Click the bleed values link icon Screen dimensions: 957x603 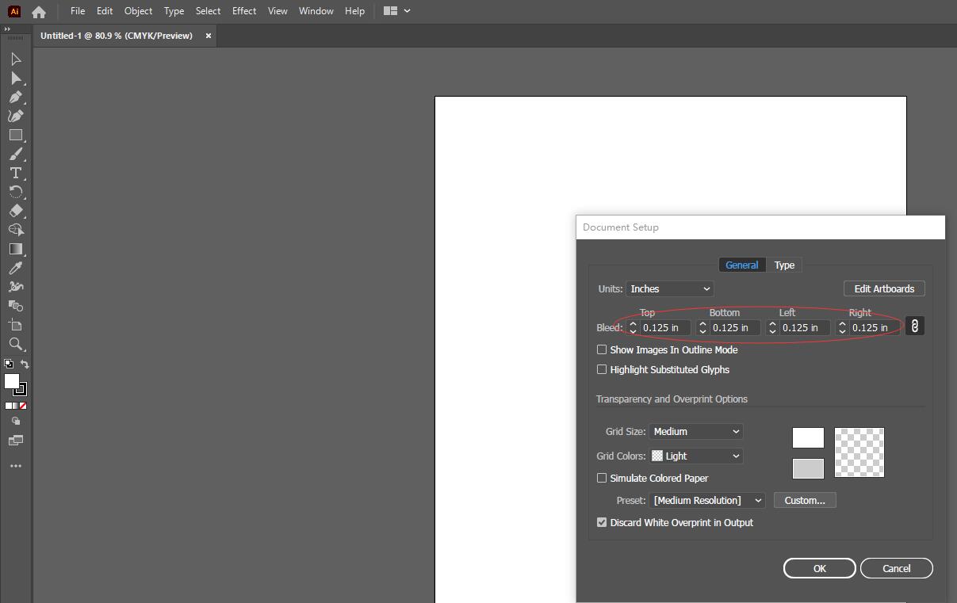915,326
